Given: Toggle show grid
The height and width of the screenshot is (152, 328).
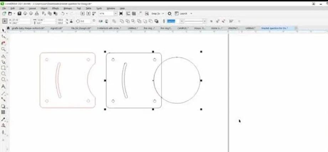Looking at the screenshot, I should point(134,13).
